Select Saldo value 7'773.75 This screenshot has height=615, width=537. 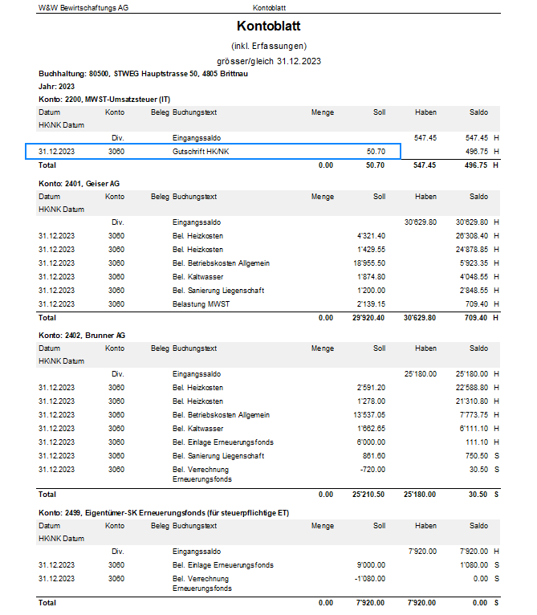[x=474, y=415]
